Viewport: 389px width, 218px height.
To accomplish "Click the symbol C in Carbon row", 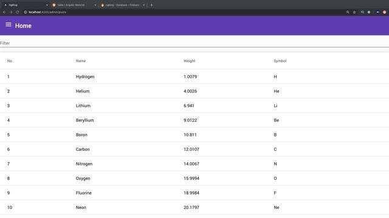I will [x=275, y=150].
